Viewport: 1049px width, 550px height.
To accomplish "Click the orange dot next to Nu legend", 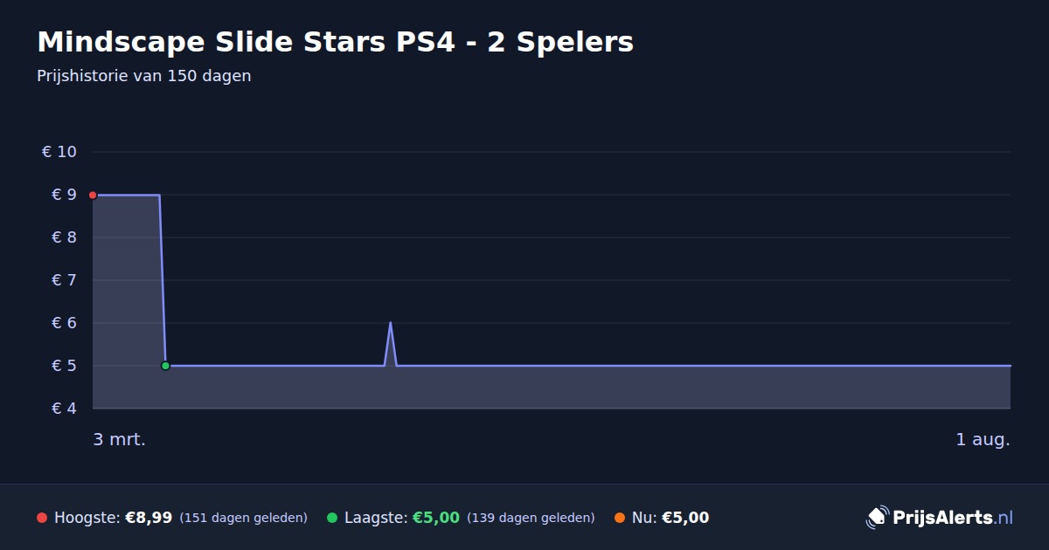I will point(620,518).
